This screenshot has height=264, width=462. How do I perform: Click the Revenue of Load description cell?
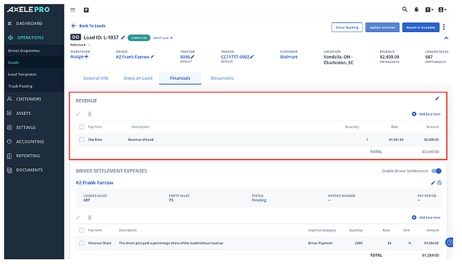coord(140,139)
